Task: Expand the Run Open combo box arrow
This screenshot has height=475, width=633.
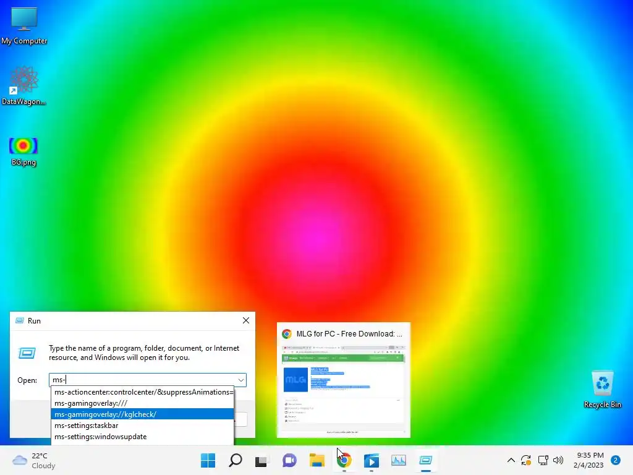Action: tap(241, 380)
